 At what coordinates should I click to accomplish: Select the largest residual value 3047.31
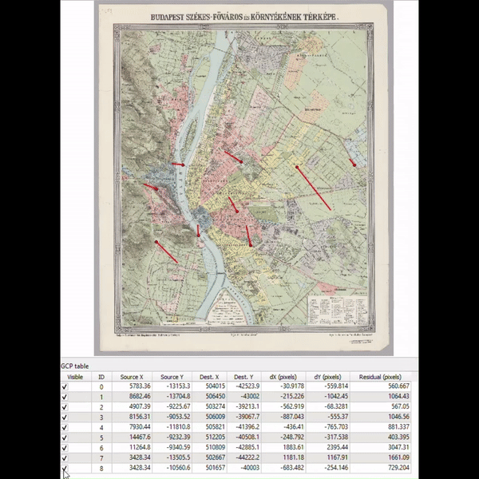398,447
